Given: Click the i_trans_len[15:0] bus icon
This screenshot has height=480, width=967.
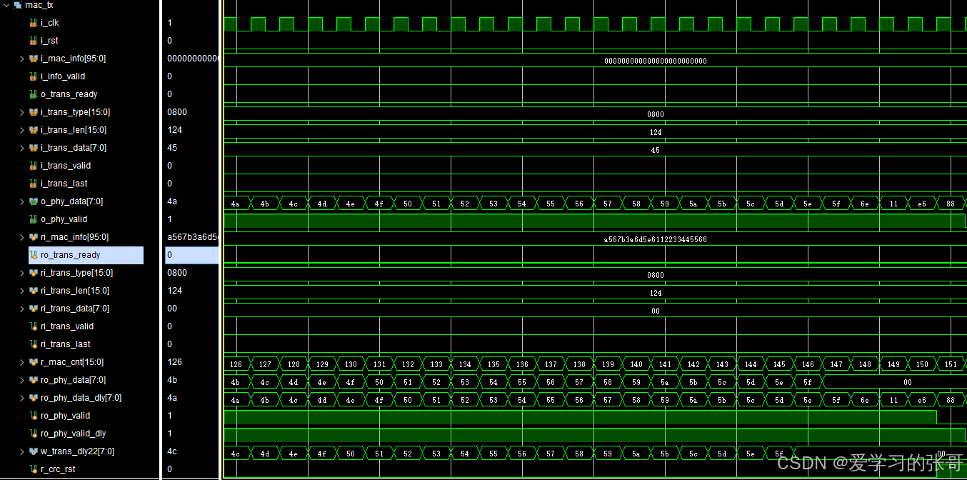Looking at the screenshot, I should 33,130.
